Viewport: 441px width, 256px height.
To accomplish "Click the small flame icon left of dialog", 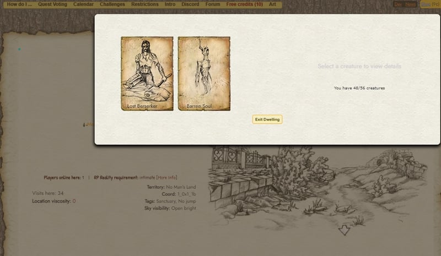I will (84, 124).
